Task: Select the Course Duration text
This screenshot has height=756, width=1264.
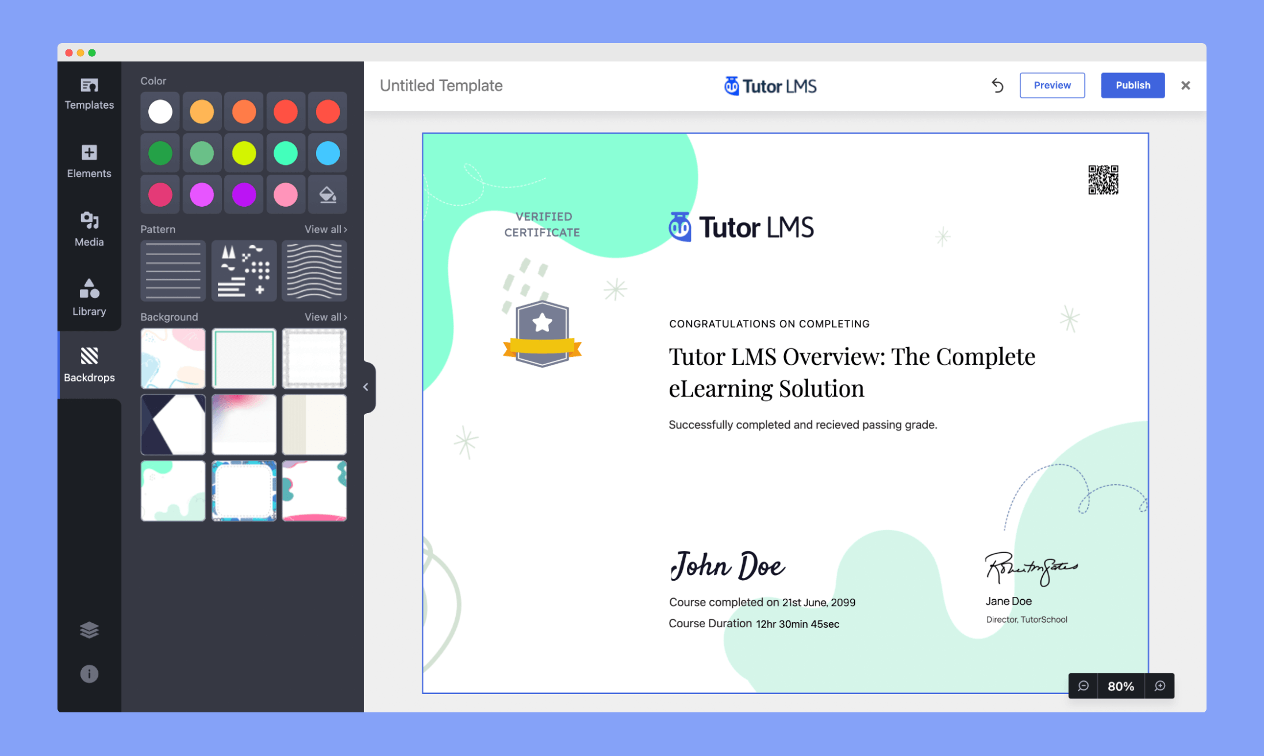Action: coord(754,624)
